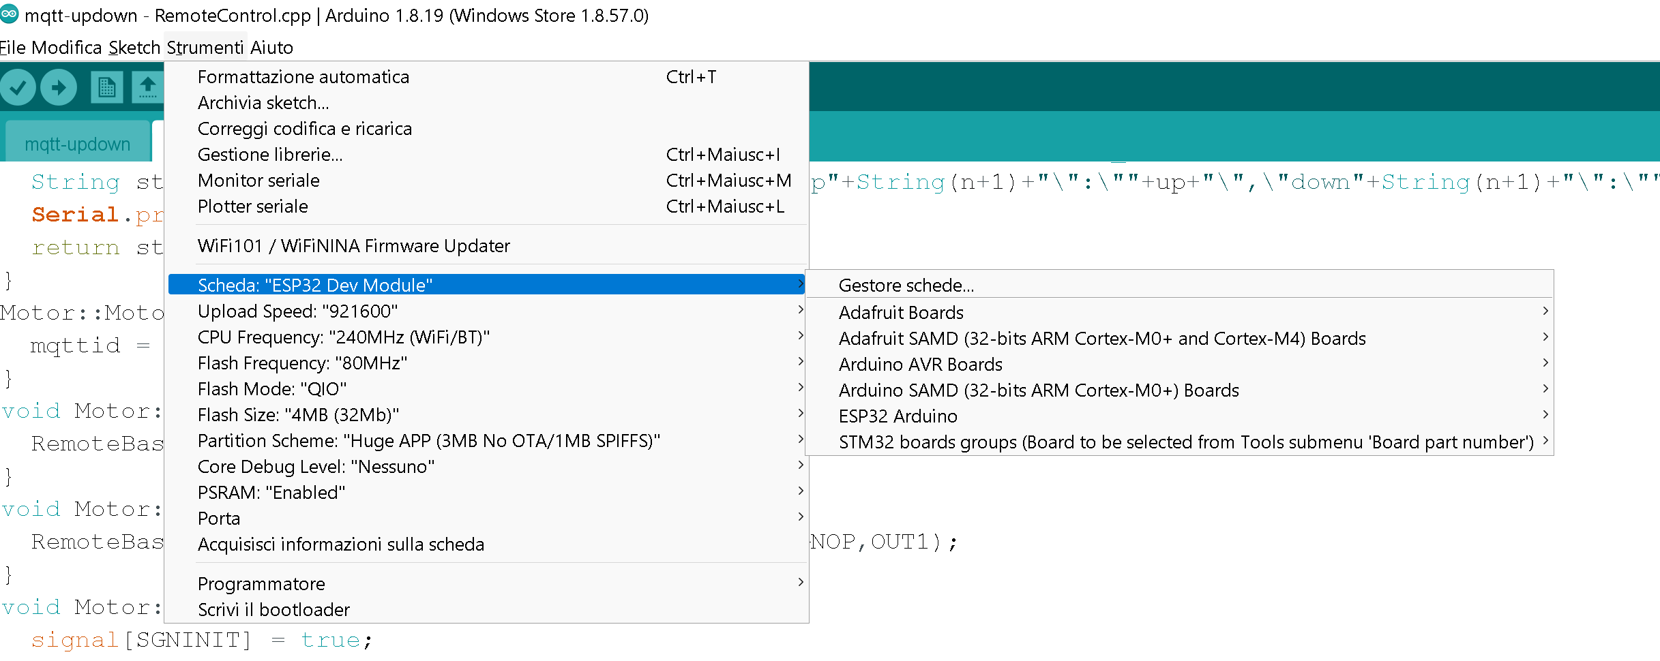The height and width of the screenshot is (661, 1660).
Task: Expand ESP32 Arduino submenu
Action: [1179, 416]
